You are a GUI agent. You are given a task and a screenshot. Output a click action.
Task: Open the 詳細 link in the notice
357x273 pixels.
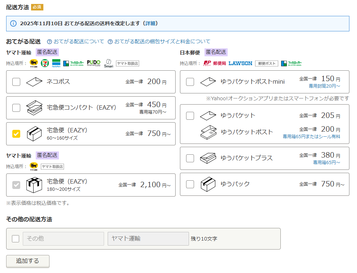tap(150, 23)
